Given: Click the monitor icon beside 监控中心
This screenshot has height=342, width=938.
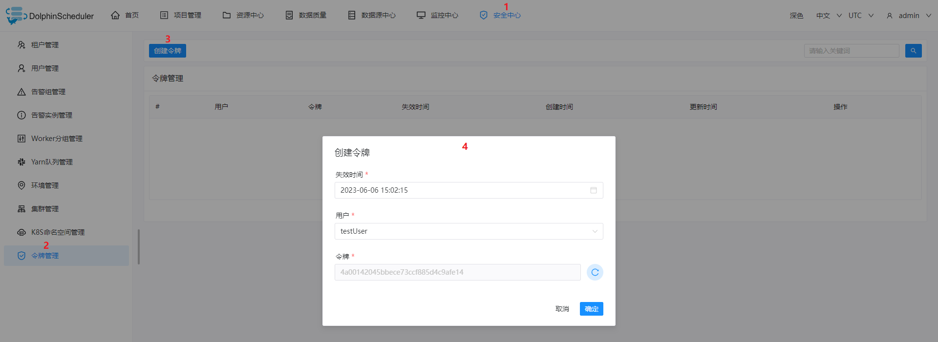Looking at the screenshot, I should 421,15.
